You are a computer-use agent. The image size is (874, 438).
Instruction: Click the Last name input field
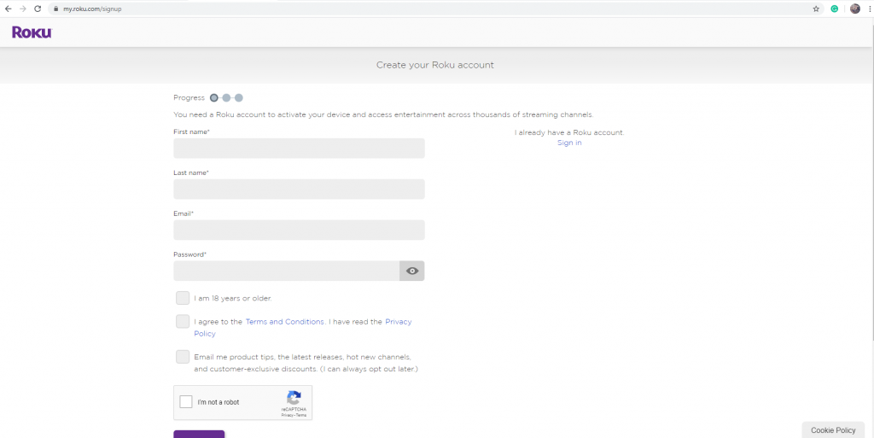[299, 189]
